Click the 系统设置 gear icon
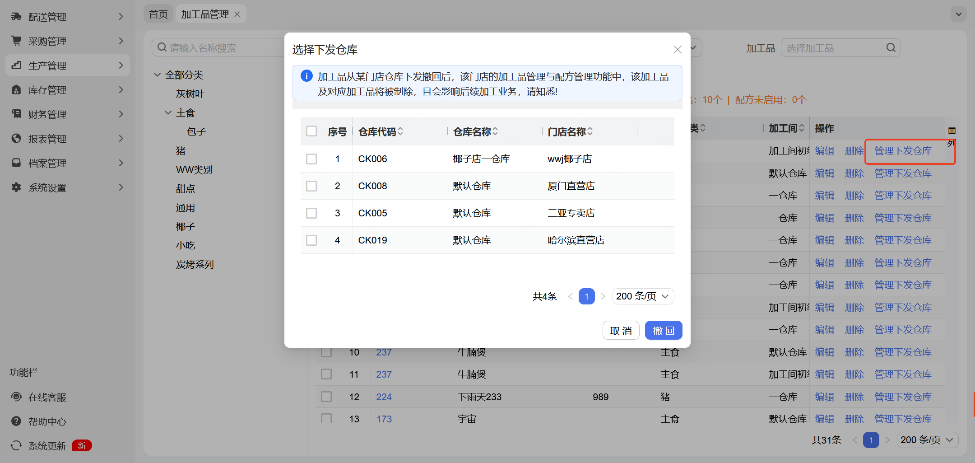 coord(16,187)
